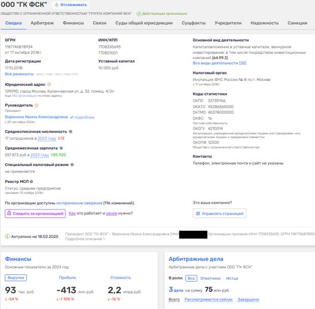This screenshot has height=309, width=315.
Task: Open Все реквизиты link
Action: tap(19, 74)
